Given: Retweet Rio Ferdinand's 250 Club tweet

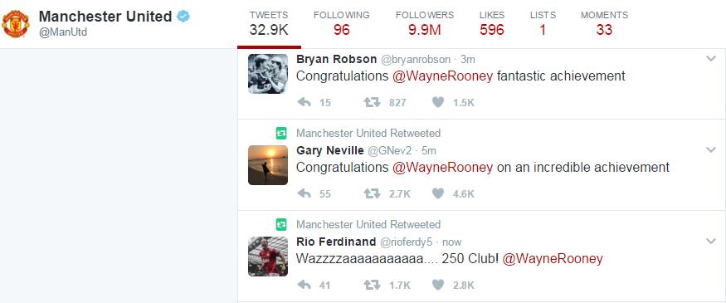Looking at the screenshot, I should point(372,285).
